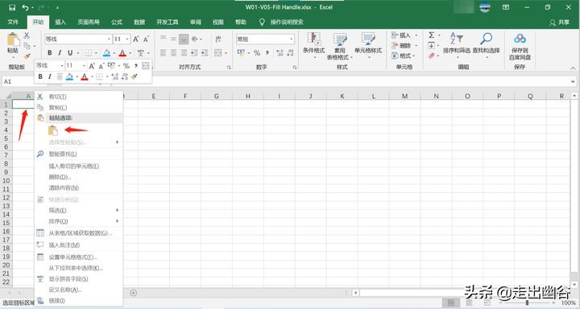
Task: Click the 共享 share button
Action: pyautogui.click(x=560, y=23)
